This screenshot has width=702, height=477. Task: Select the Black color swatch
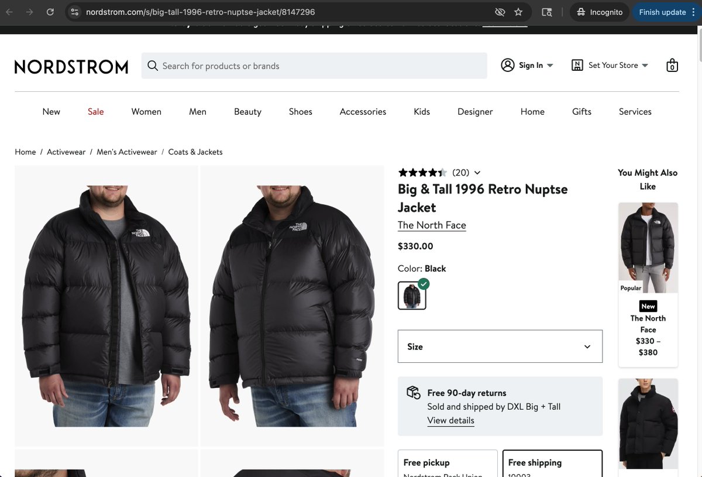412,296
